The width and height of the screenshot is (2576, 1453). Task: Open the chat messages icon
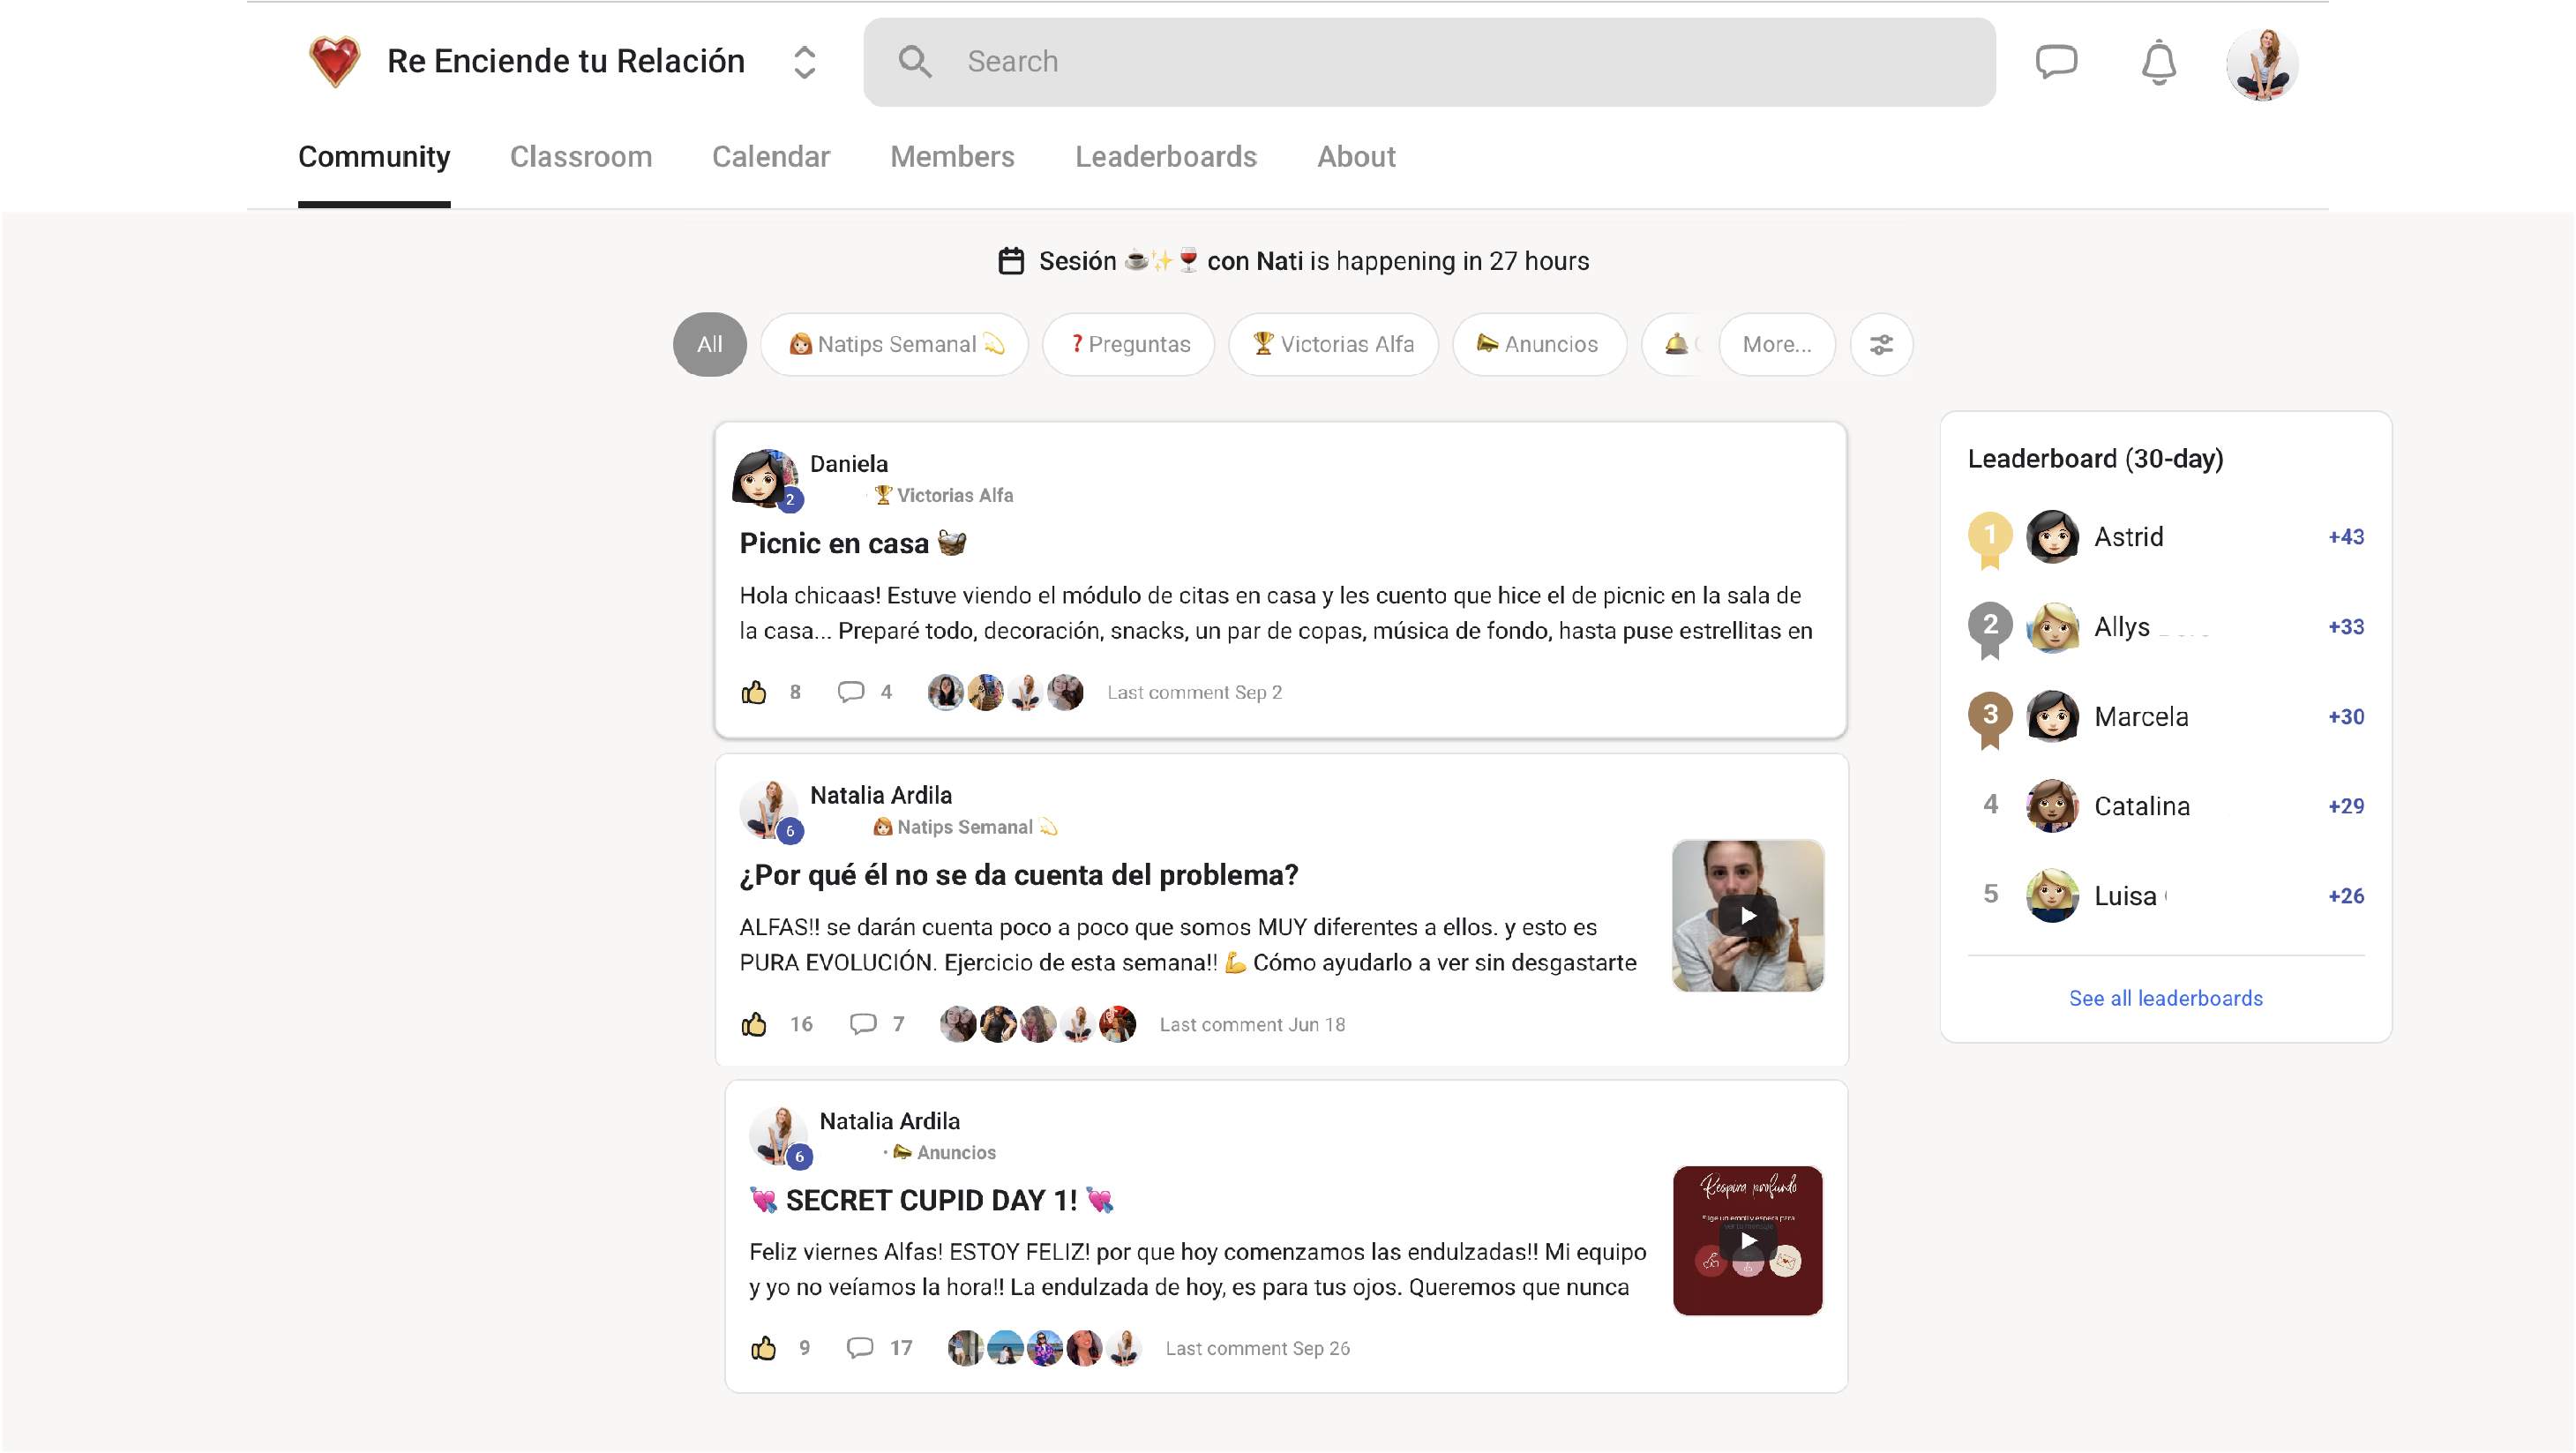(2056, 62)
